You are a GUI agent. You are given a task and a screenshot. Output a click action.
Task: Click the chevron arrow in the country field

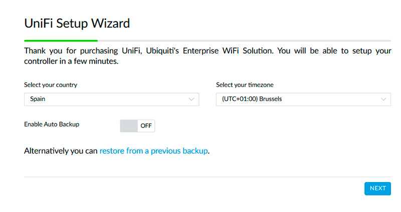(x=191, y=99)
